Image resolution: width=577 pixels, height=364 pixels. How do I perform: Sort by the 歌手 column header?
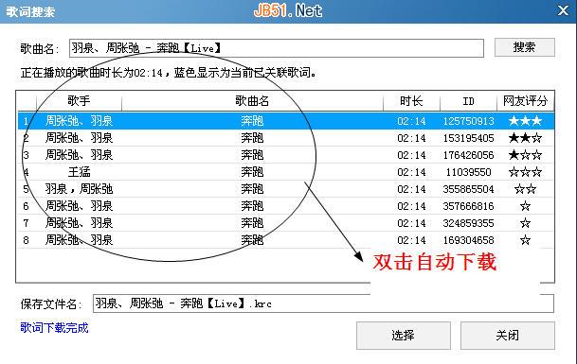pyautogui.click(x=79, y=100)
